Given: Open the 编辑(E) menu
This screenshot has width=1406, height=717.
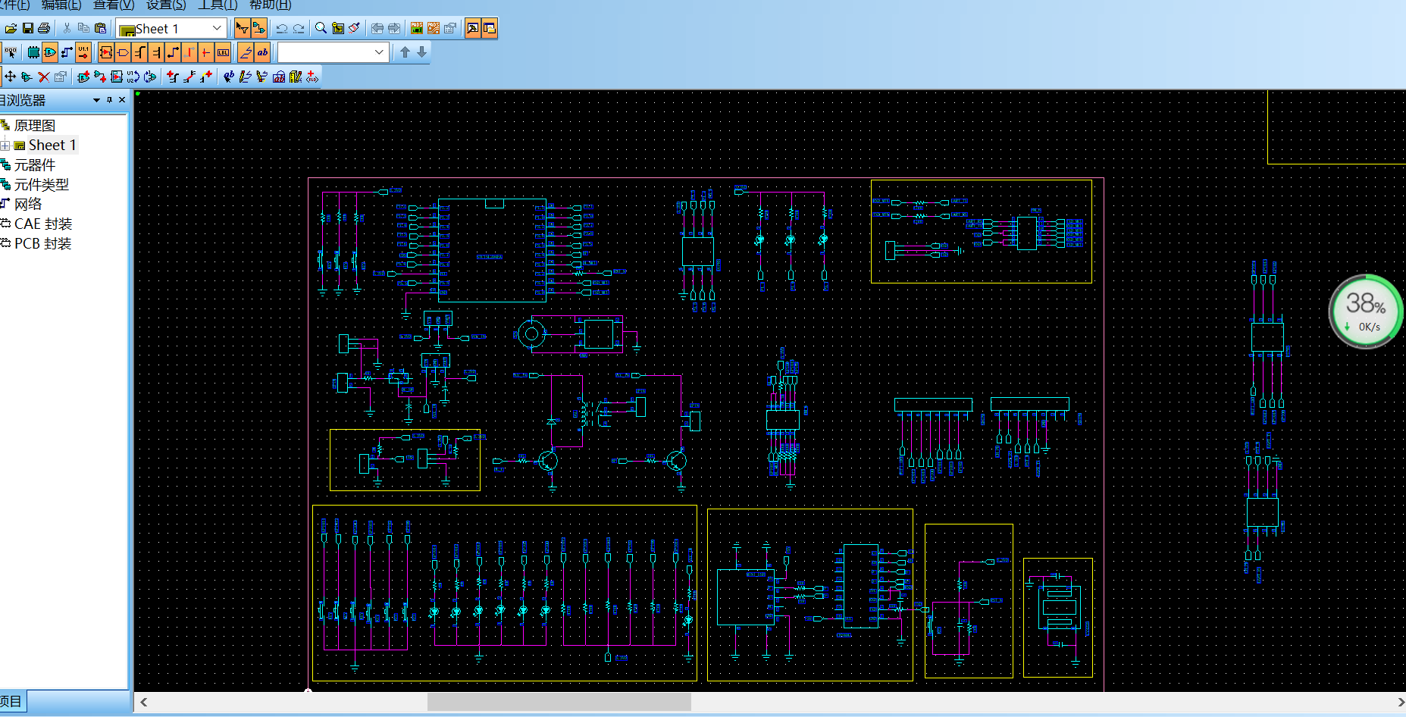Looking at the screenshot, I should tap(61, 5).
